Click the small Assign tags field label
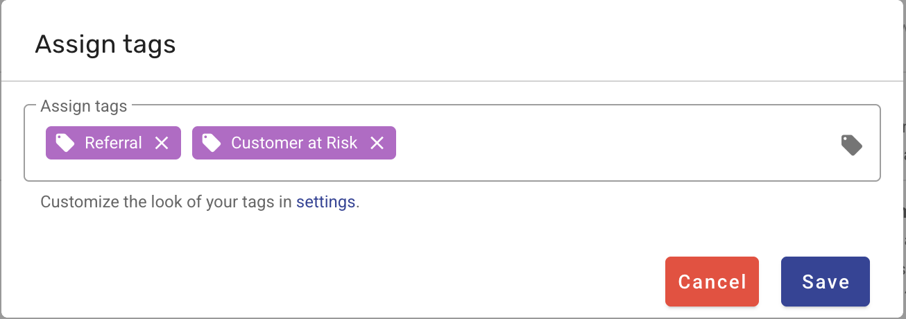Viewport: 906px width, 319px height. click(84, 106)
